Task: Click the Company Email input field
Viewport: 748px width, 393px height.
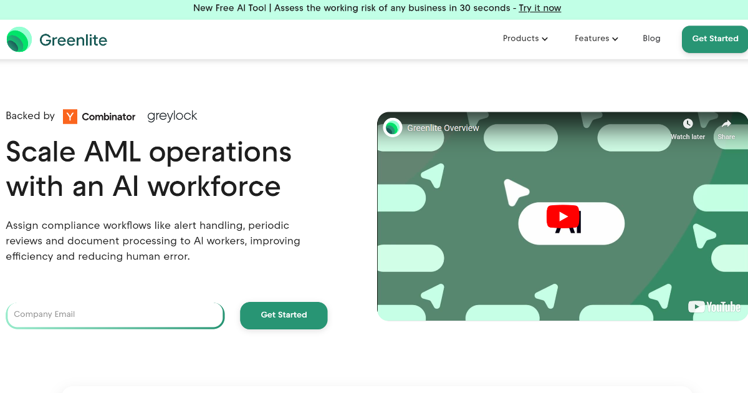Action: pos(115,316)
